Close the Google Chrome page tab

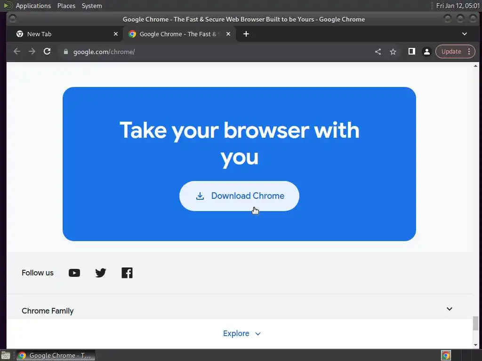click(228, 34)
